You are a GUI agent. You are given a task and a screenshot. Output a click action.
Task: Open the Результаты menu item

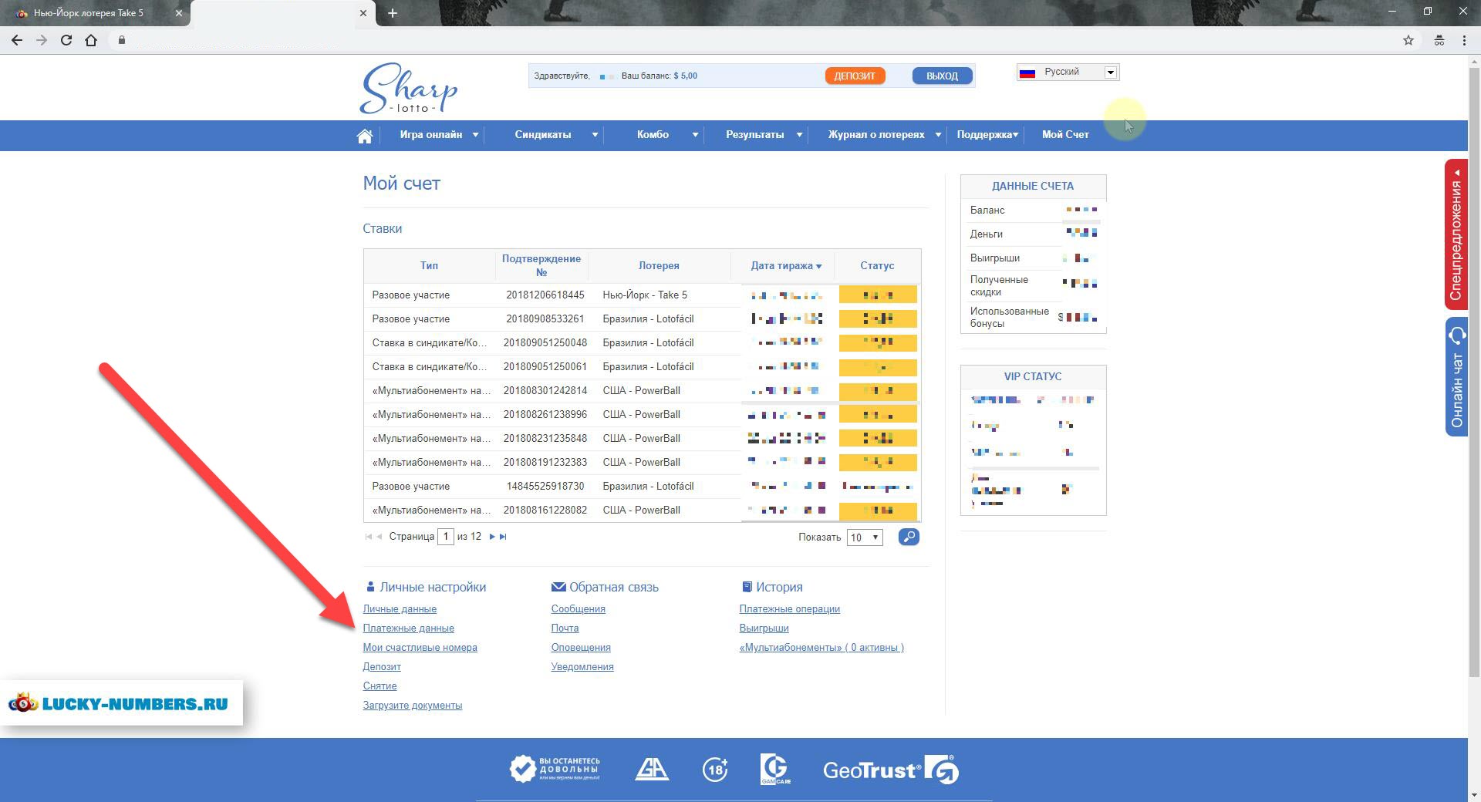pyautogui.click(x=754, y=135)
